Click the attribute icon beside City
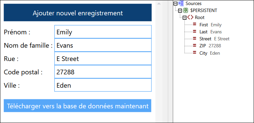This screenshot has width=254, height=123. tap(195, 53)
